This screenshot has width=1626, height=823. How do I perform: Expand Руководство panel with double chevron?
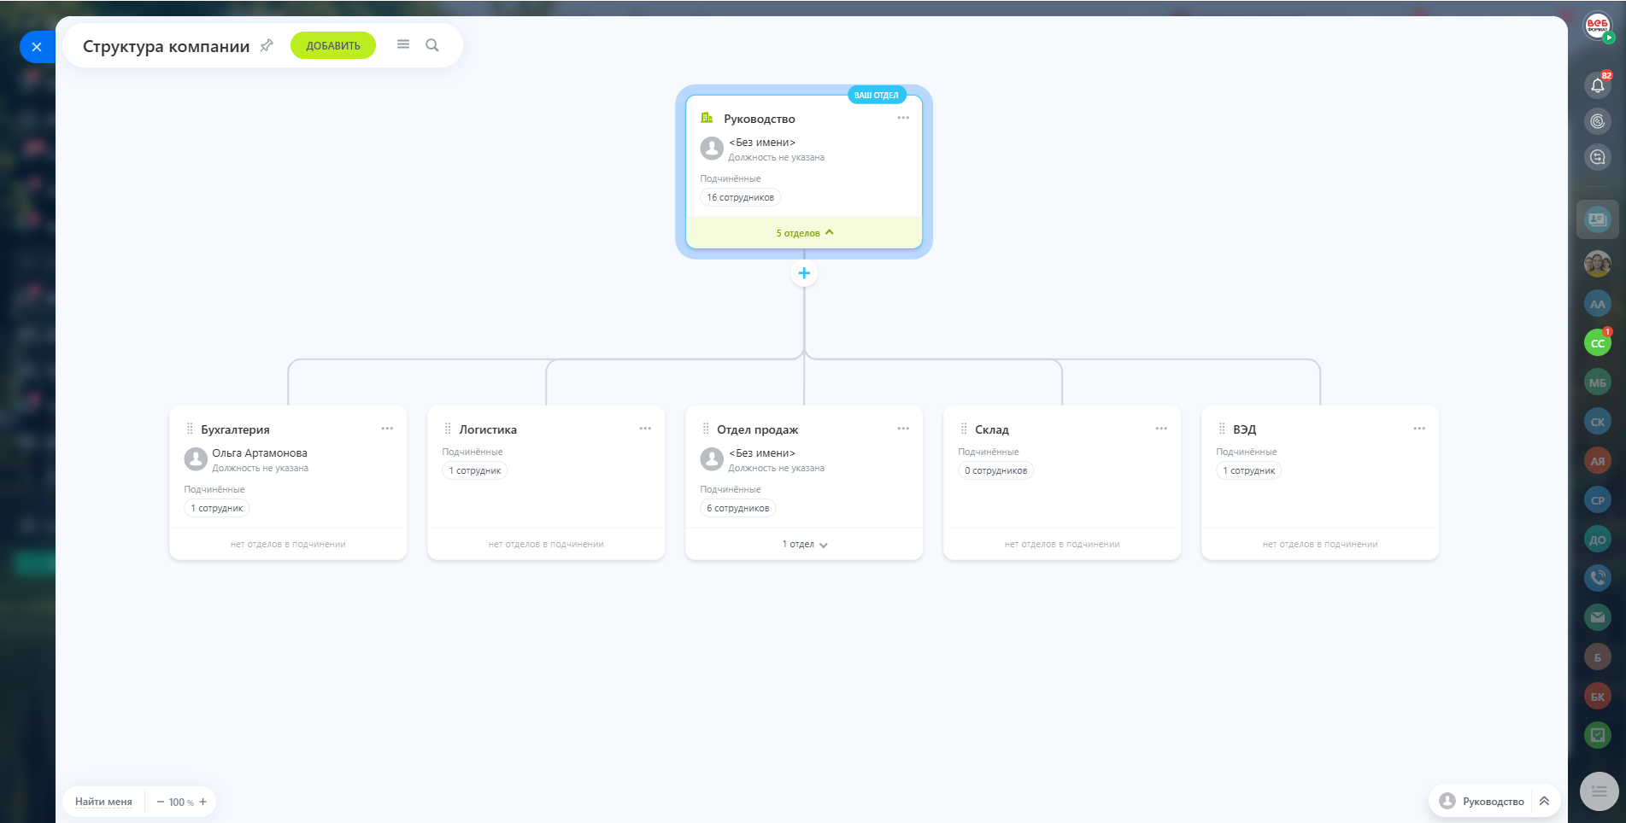[x=1544, y=801]
